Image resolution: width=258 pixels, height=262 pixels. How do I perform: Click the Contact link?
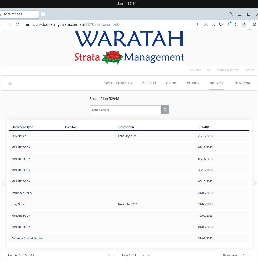point(195,70)
